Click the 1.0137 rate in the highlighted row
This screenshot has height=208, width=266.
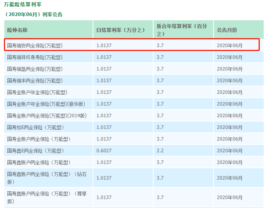tap(104, 46)
